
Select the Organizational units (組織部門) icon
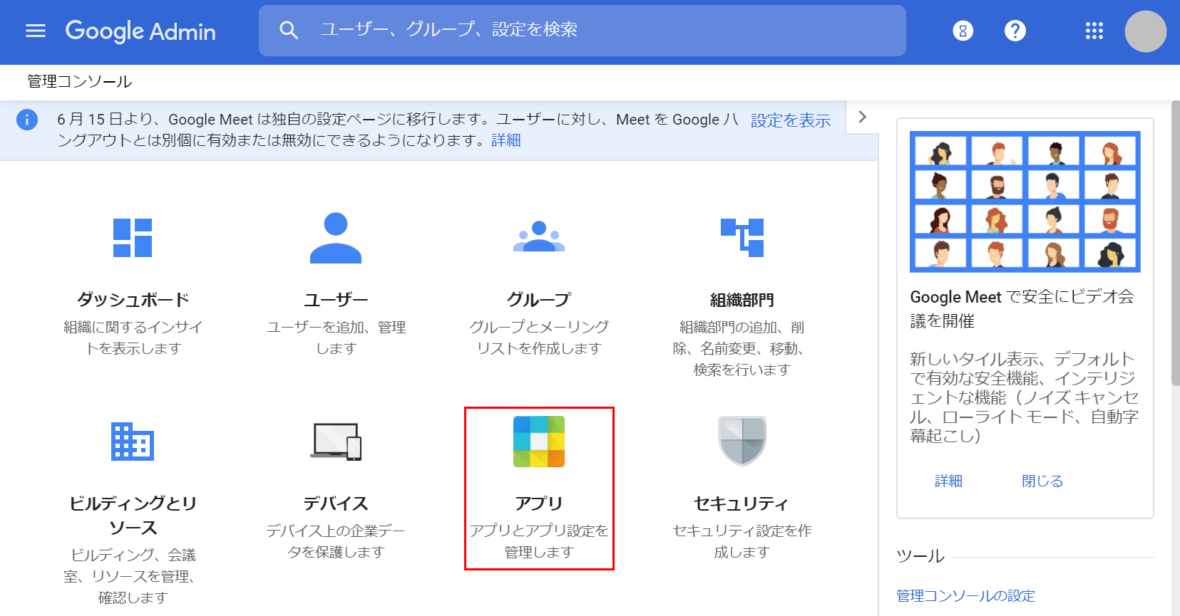pyautogui.click(x=742, y=238)
